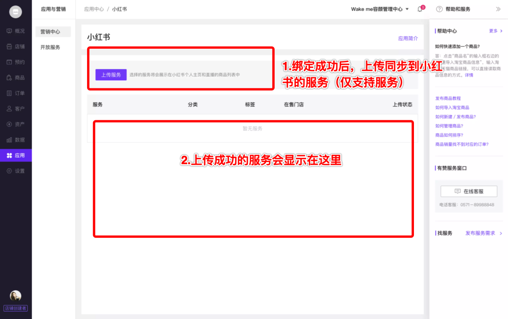The image size is (508, 319).
Task: Open the 店铺 store sidebar item
Action: click(16, 47)
